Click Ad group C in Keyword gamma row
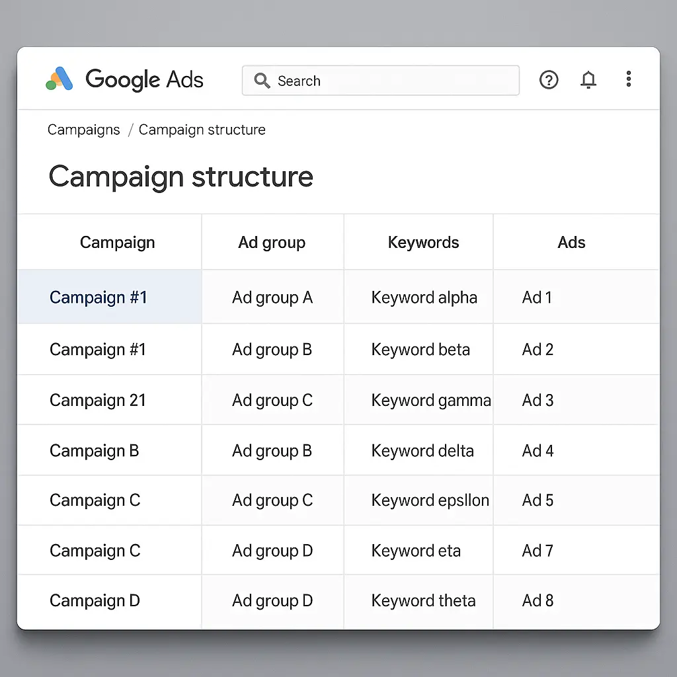 [272, 400]
